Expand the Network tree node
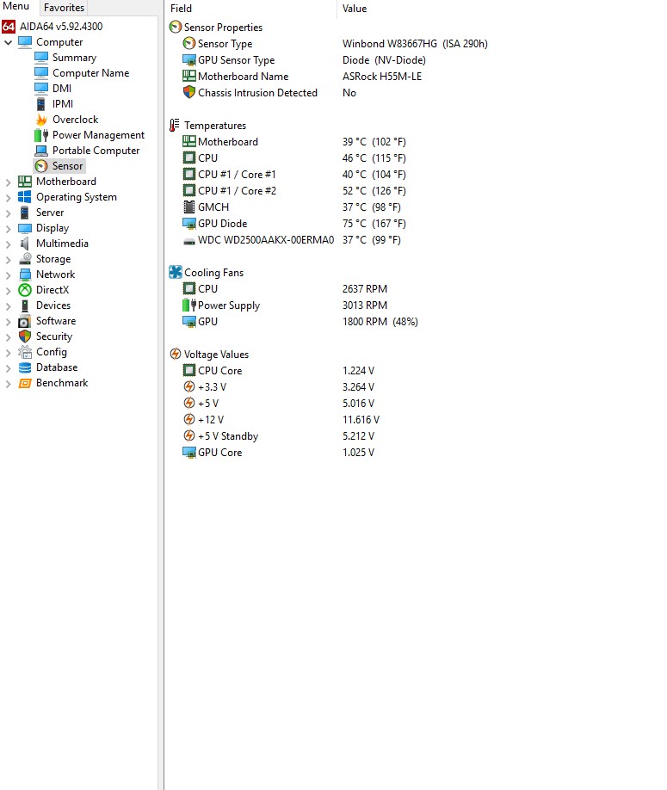 click(x=8, y=275)
